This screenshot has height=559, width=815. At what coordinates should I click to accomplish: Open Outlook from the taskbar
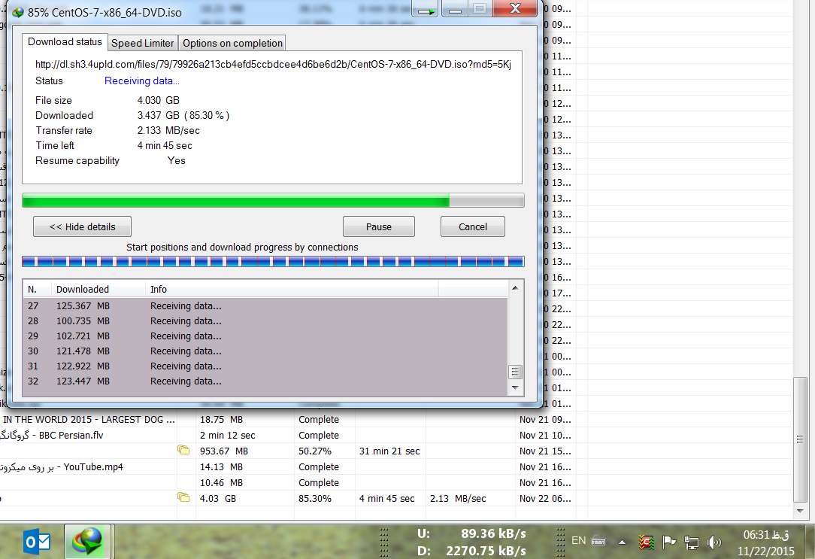coord(37,542)
